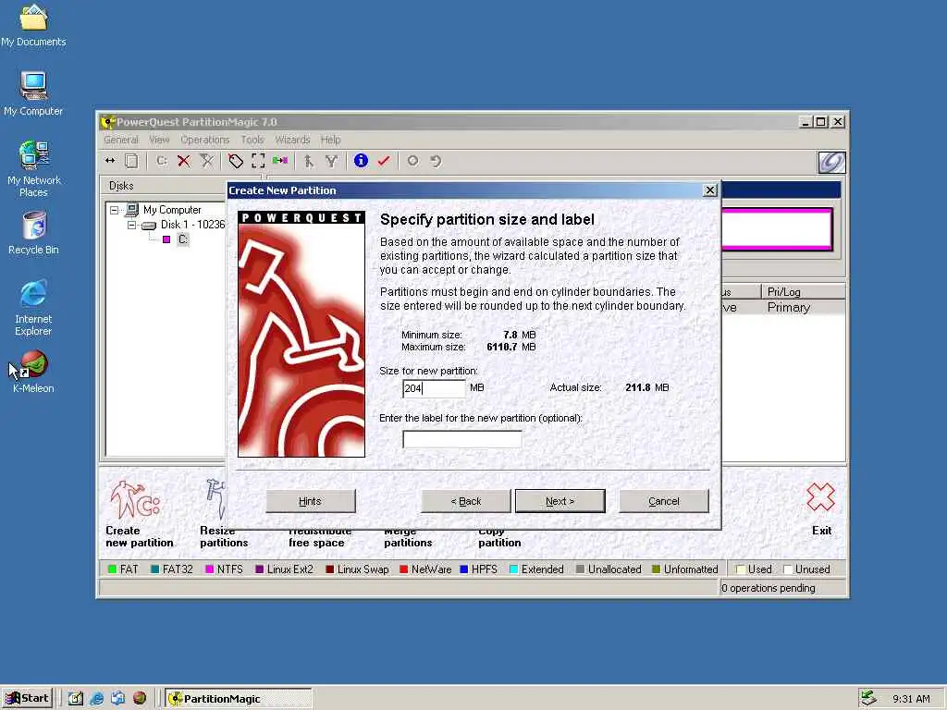This screenshot has width=947, height=710.
Task: Click the system tray network icon
Action: [x=867, y=698]
